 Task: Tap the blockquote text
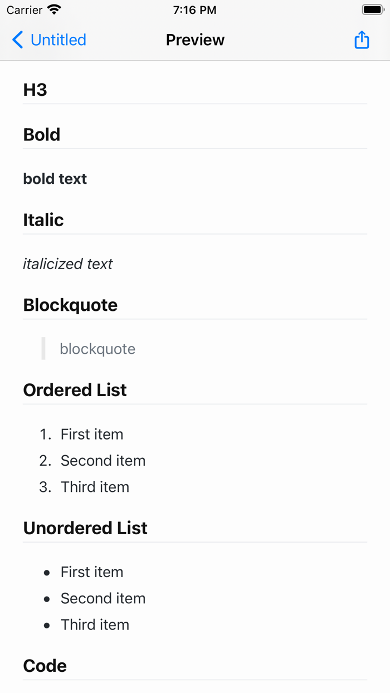pyautogui.click(x=97, y=349)
